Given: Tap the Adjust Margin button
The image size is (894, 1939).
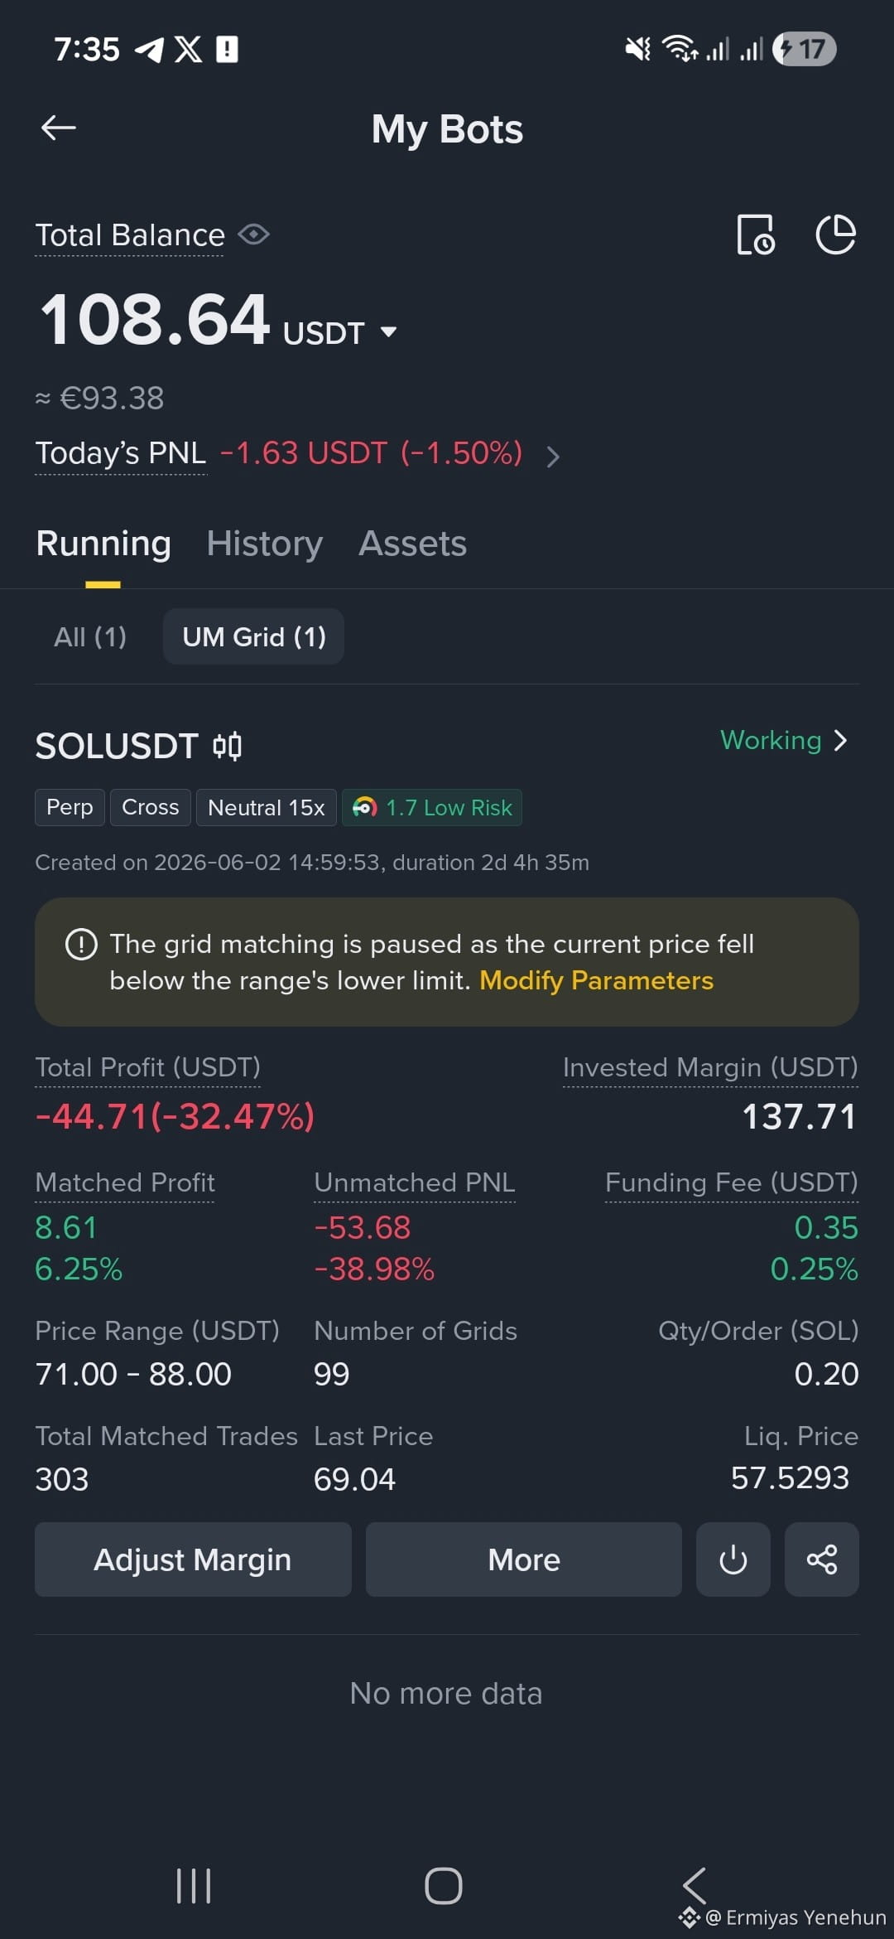Looking at the screenshot, I should [193, 1559].
